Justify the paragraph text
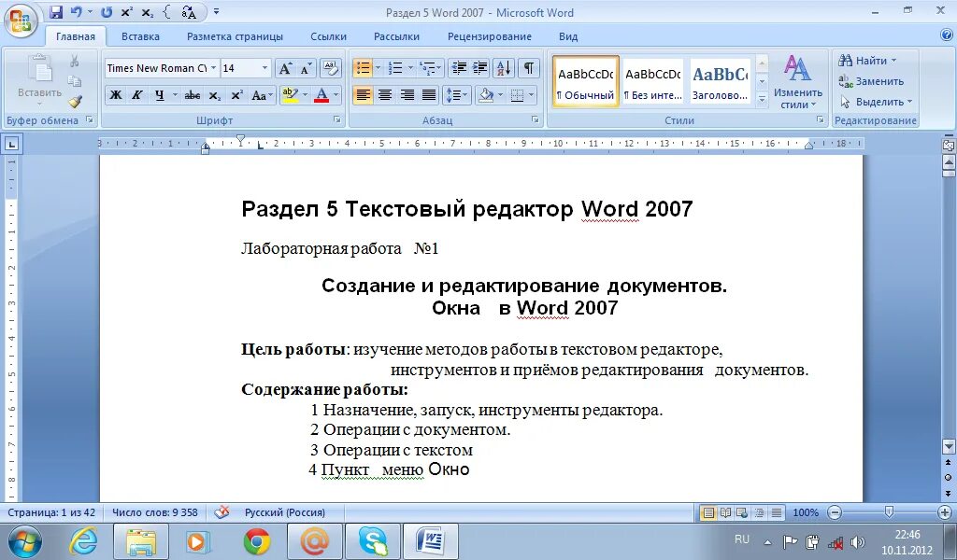The height and width of the screenshot is (560, 957). click(429, 95)
